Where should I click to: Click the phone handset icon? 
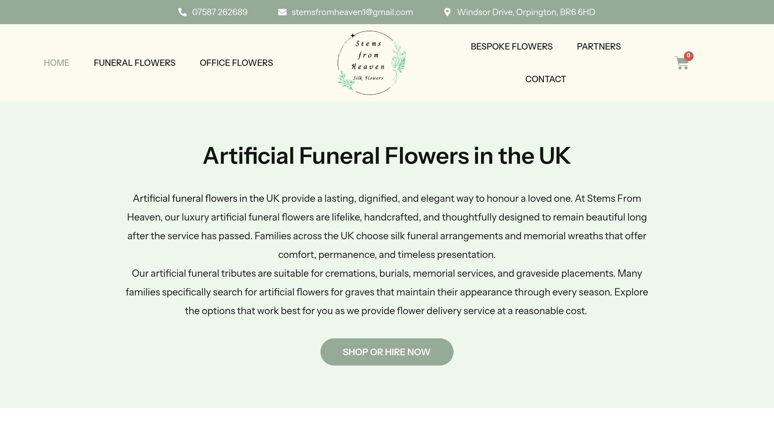click(x=183, y=12)
